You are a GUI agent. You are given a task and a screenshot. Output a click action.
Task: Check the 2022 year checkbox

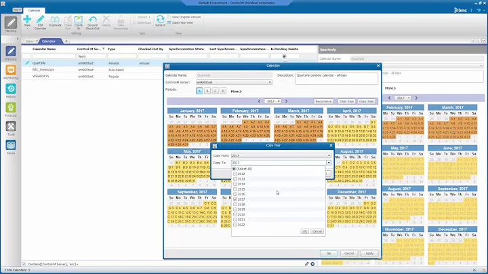pyautogui.click(x=235, y=224)
